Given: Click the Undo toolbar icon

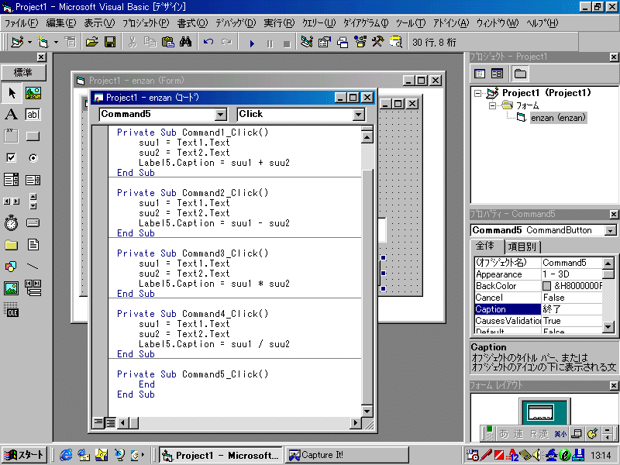Looking at the screenshot, I should coord(208,42).
